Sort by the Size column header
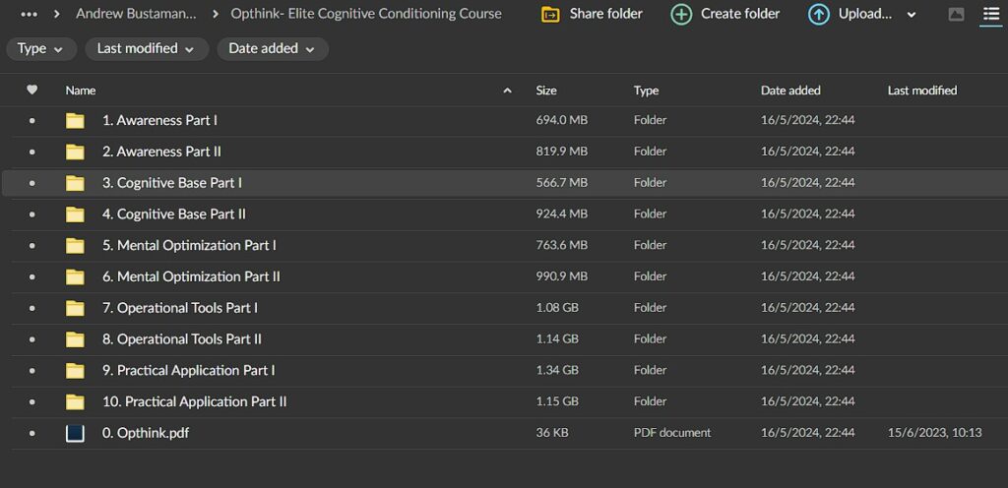This screenshot has height=488, width=1008. pyautogui.click(x=546, y=91)
